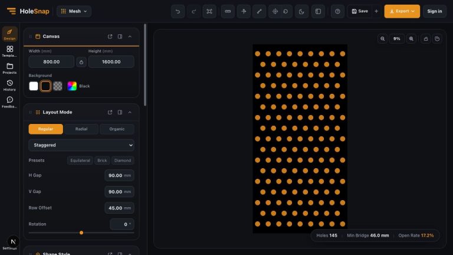Toggle dark mode moon icon
Image resolution: width=453 pixels, height=255 pixels.
(301, 11)
